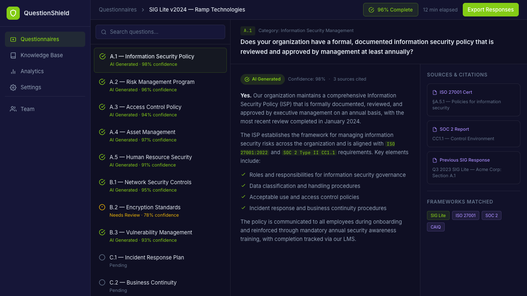Select question C.2 — Business Continuity
527x296 pixels.
click(160, 286)
